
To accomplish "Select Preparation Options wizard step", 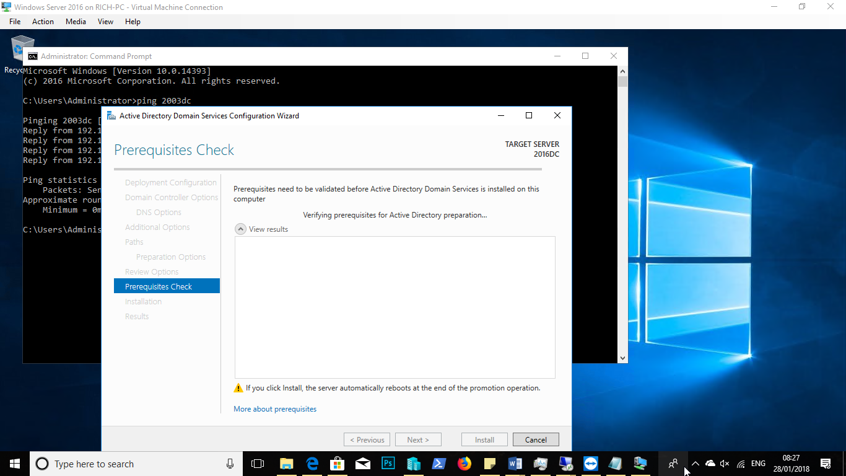I will tap(171, 257).
